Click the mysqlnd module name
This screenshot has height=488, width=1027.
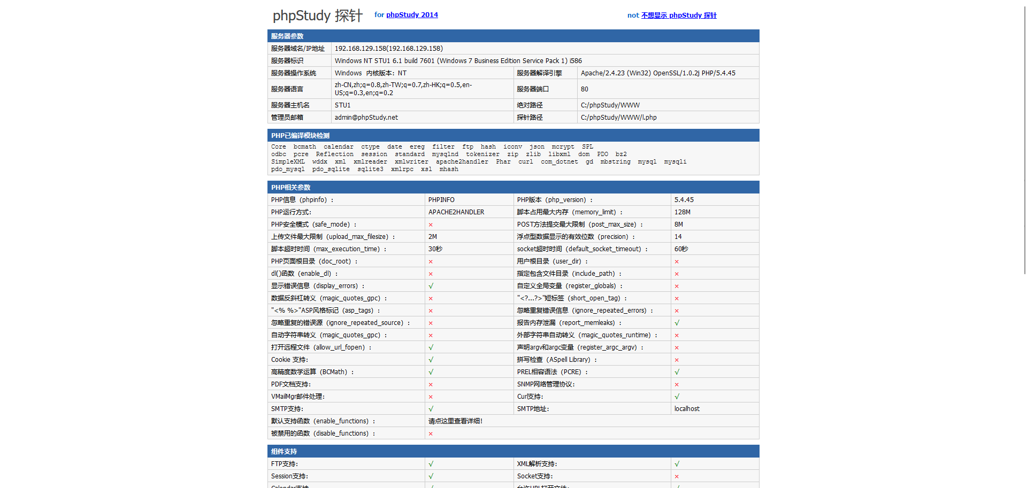pyautogui.click(x=445, y=154)
